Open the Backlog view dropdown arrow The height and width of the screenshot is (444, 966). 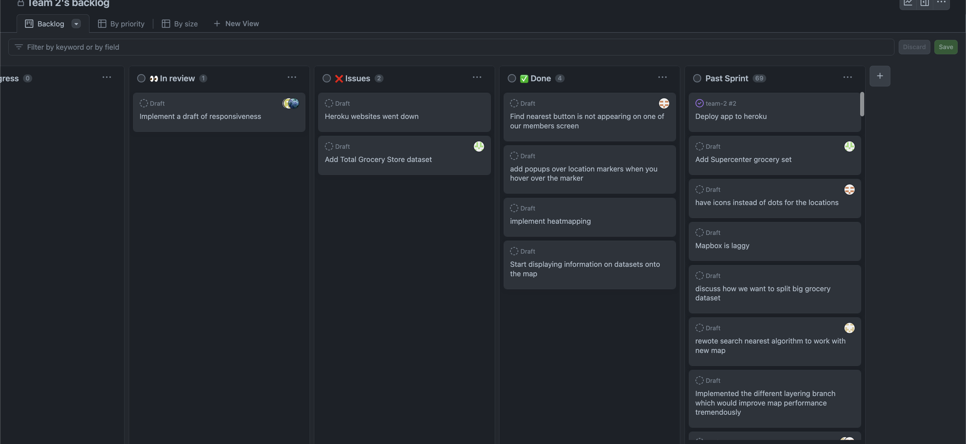click(76, 23)
